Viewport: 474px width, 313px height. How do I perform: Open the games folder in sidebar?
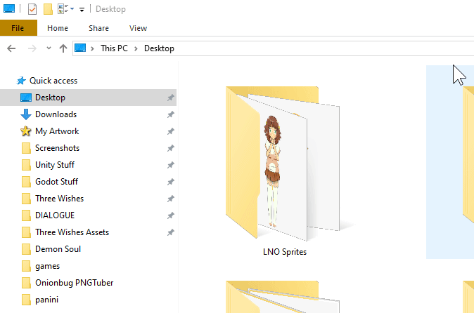click(x=47, y=266)
